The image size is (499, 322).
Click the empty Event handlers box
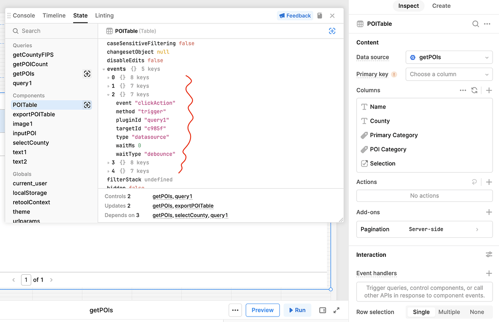(x=424, y=291)
